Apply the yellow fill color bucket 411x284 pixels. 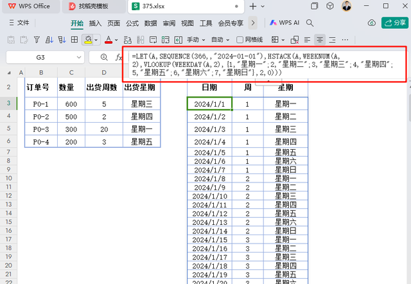(x=88, y=40)
